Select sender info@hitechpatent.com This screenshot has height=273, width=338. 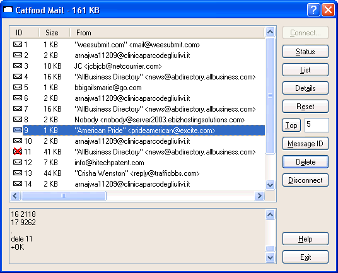point(109,163)
